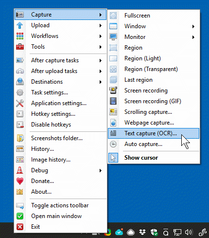Toggle Disable hotkeys
This screenshot has height=238, width=209.
coord(60,125)
